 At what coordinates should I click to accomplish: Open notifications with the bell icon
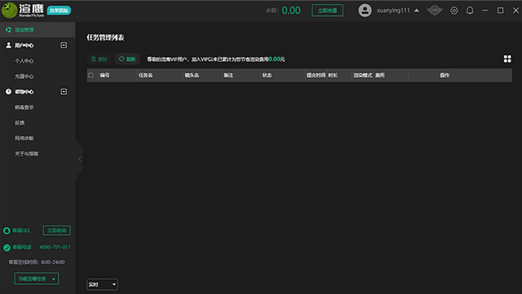click(470, 11)
